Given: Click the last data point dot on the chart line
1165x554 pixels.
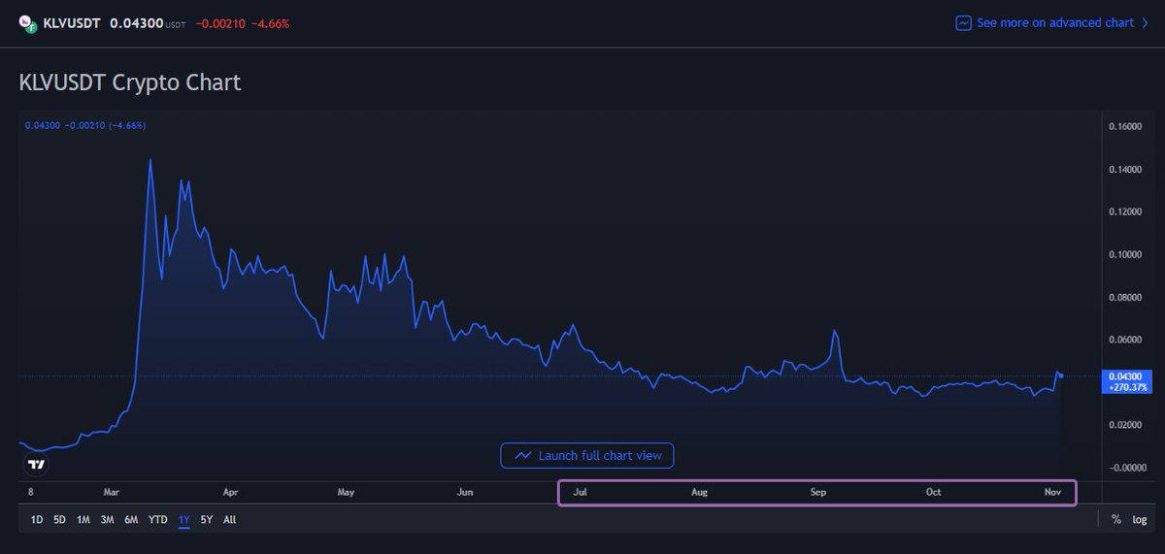Looking at the screenshot, I should pos(1061,375).
